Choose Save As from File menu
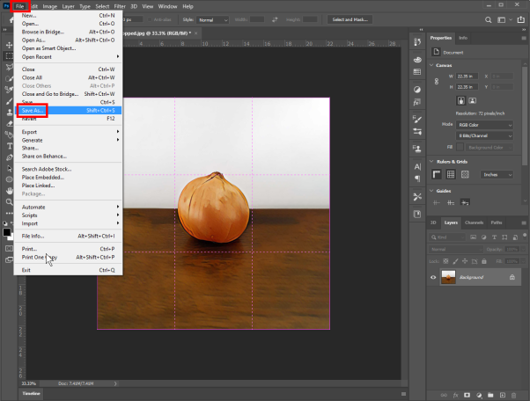 click(68, 111)
